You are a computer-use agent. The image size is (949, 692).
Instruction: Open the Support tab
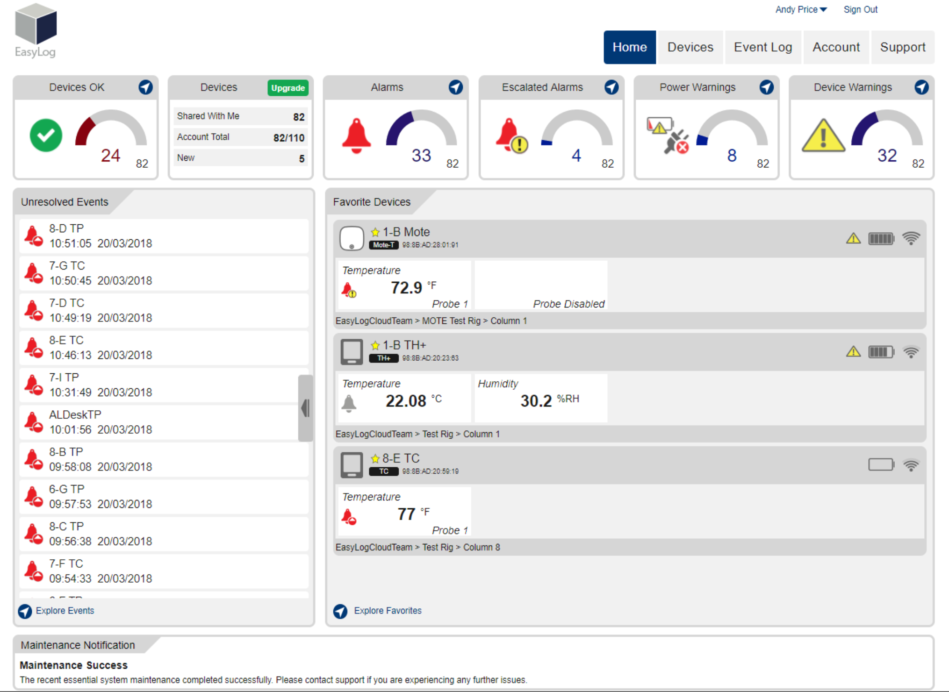903,47
